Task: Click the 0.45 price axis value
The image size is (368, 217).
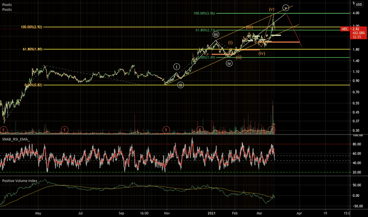Action: pos(356,112)
